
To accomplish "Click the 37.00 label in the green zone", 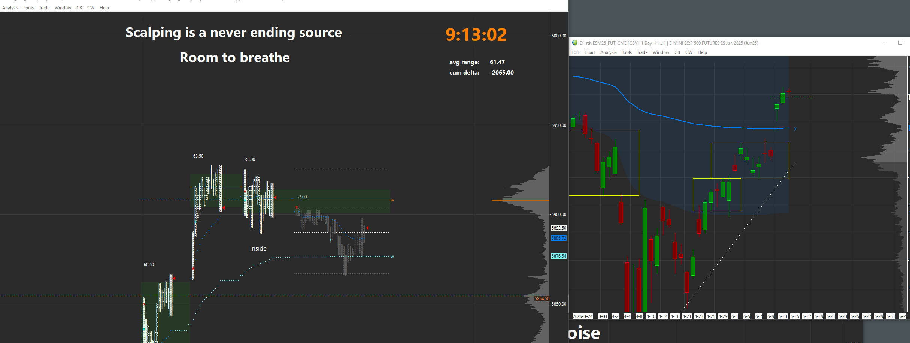I will (301, 197).
